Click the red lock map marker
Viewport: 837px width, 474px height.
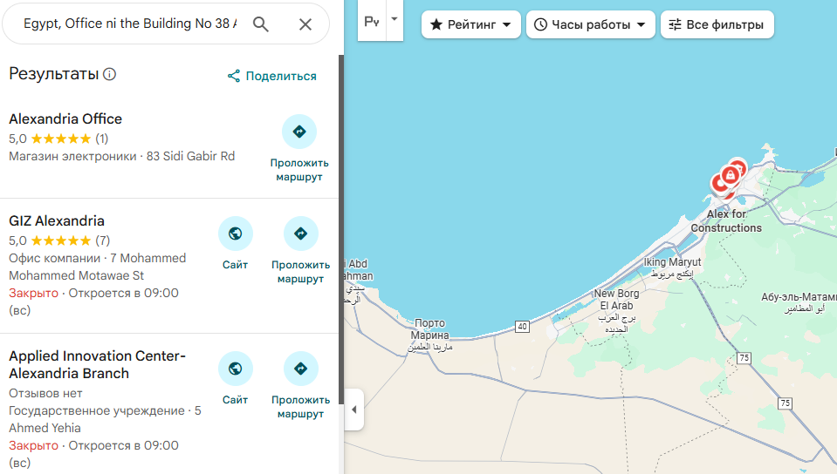pos(731,175)
